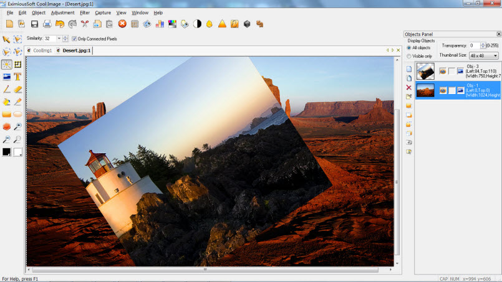This screenshot has height=282, width=502.
Task: Click the Undo arrow icon
Action: (59, 24)
